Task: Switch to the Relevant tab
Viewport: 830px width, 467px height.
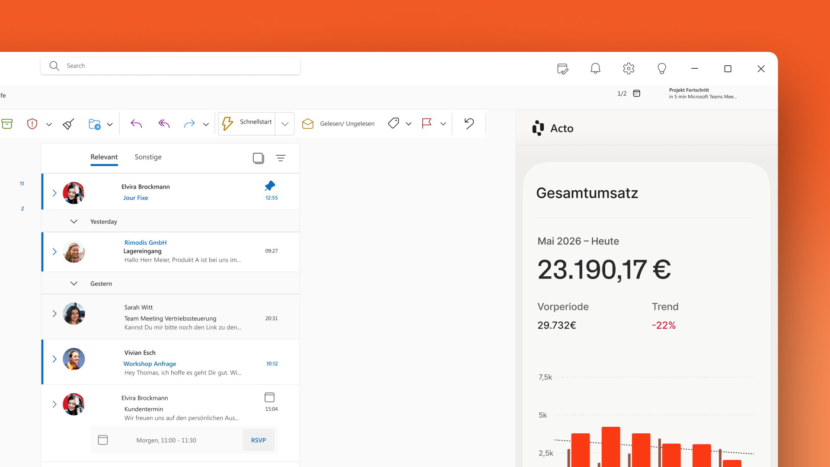Action: point(104,157)
